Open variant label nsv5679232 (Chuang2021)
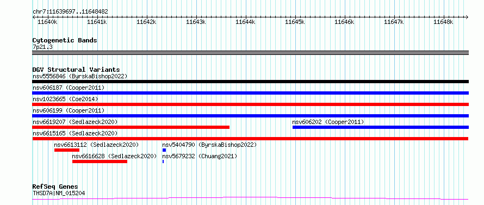 [200, 156]
